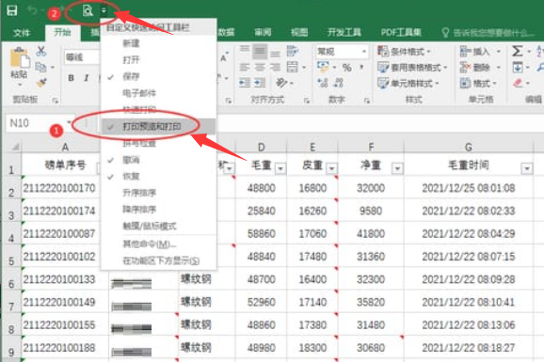Open the 毛重时间 column filter dropdown
The width and height of the screenshot is (544, 362).
pyautogui.click(x=527, y=168)
